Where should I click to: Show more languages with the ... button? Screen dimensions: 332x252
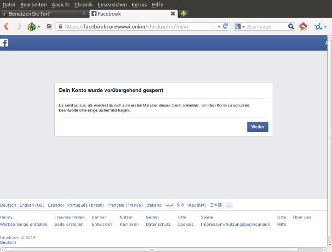click(229, 205)
